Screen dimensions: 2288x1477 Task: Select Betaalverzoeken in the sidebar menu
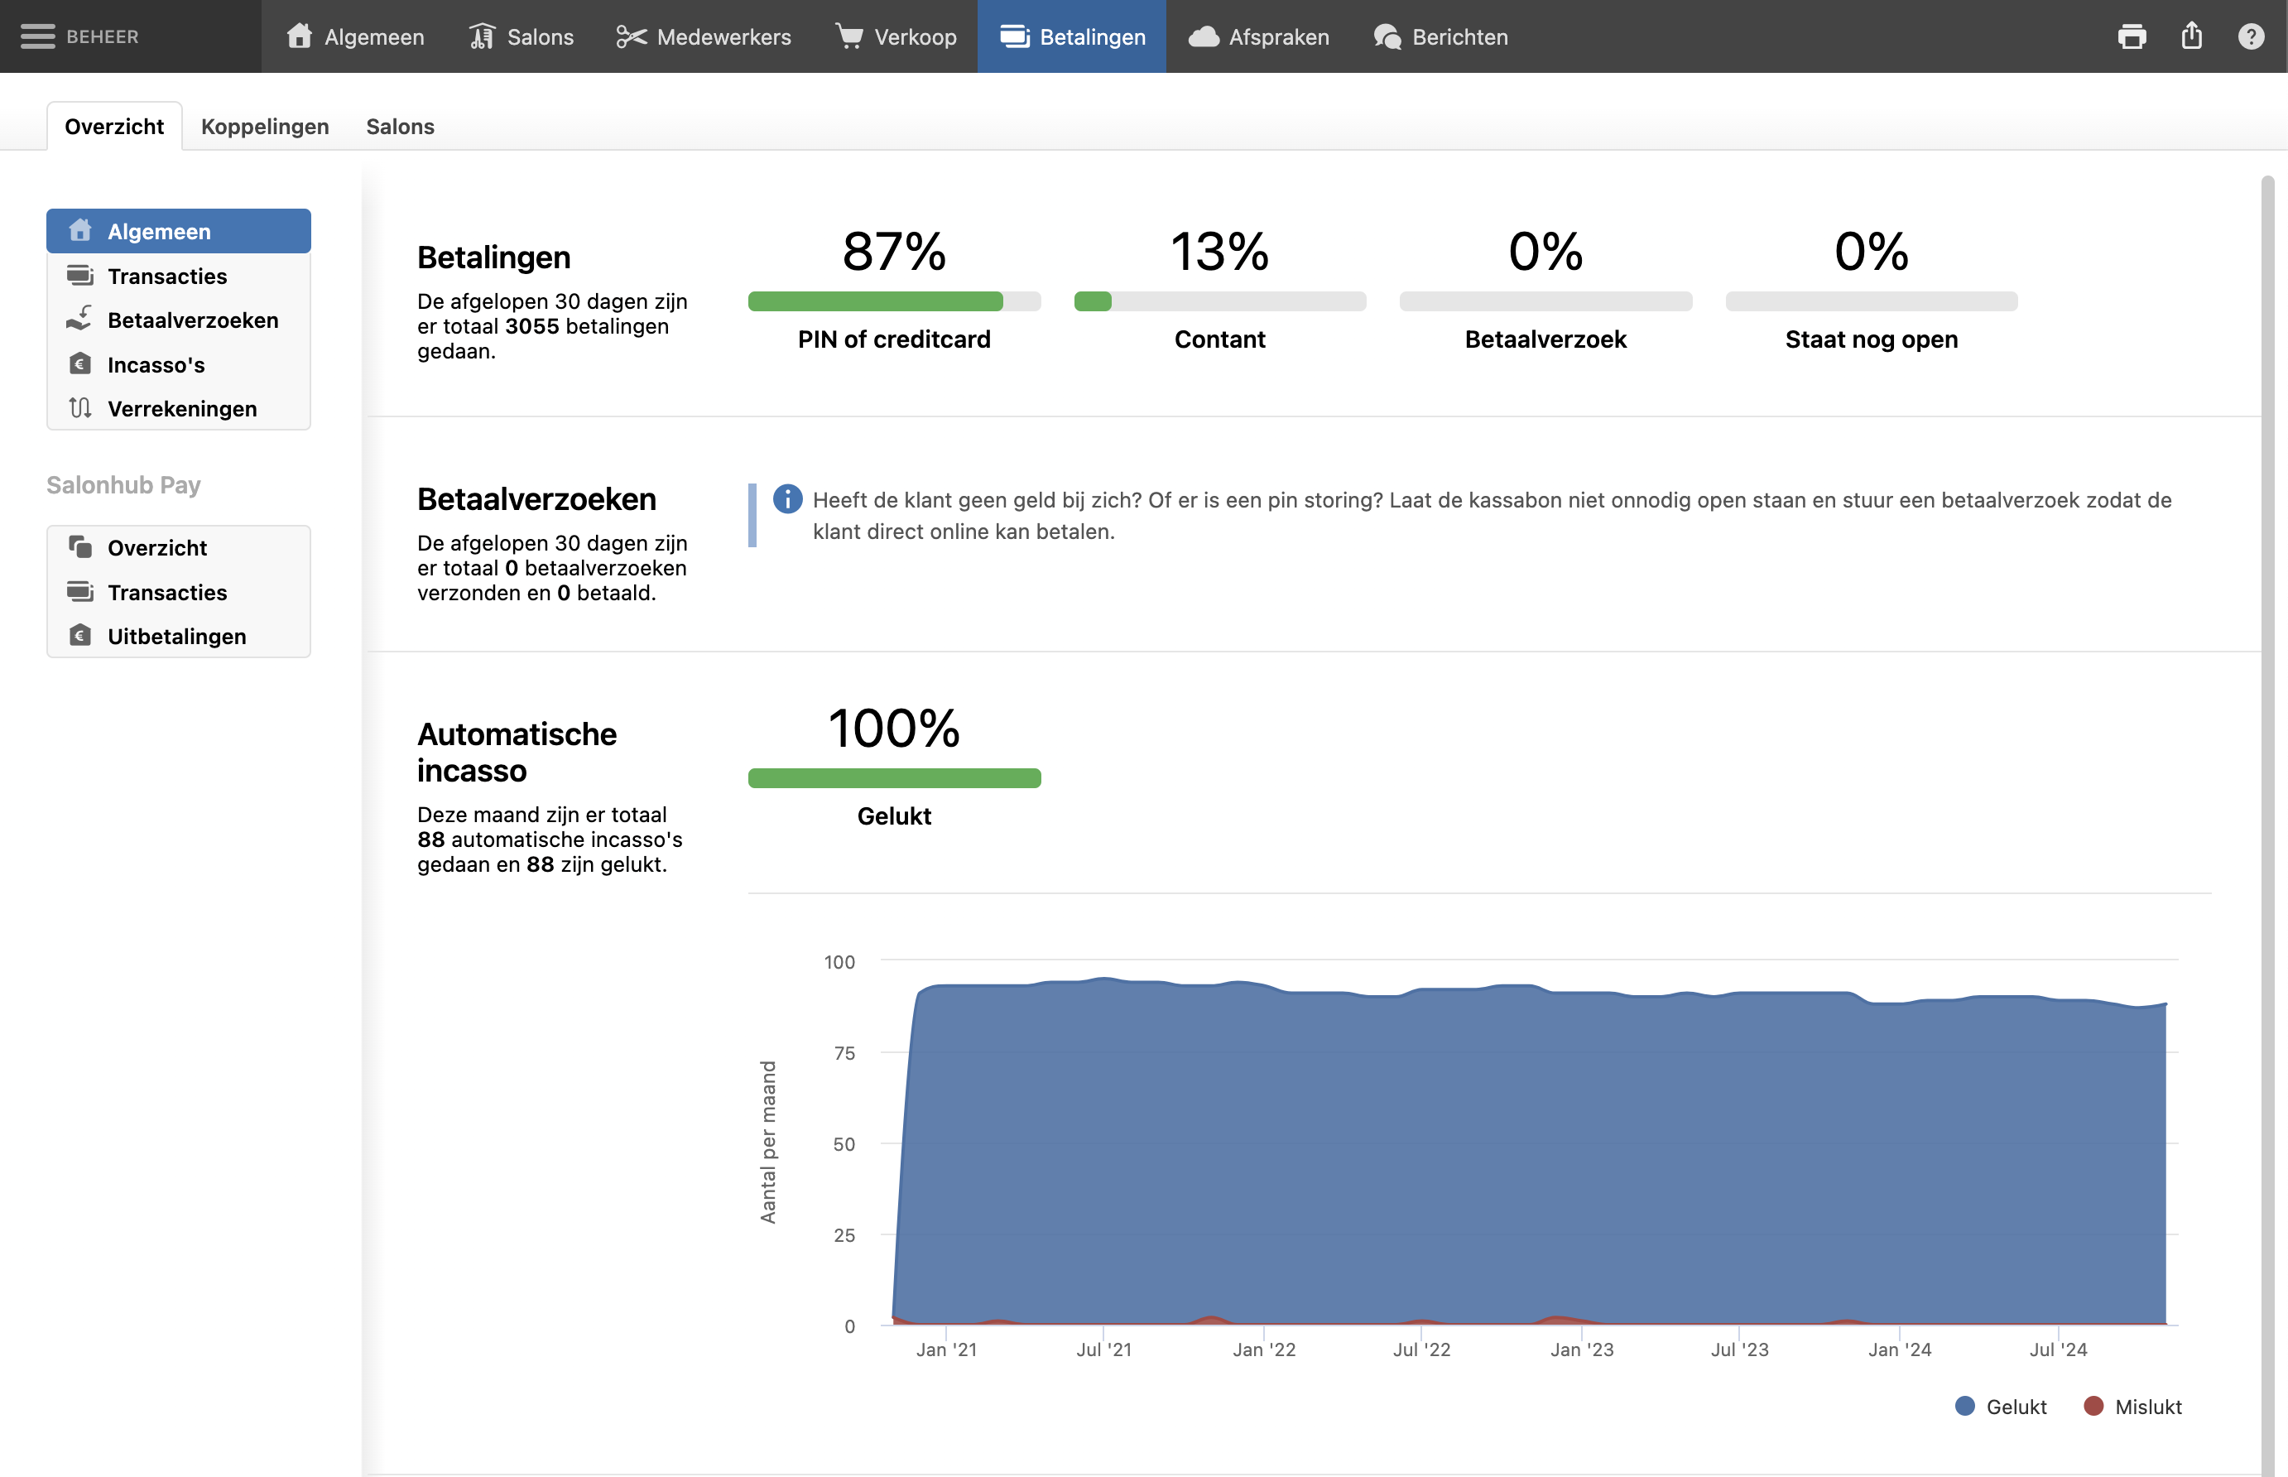(192, 320)
